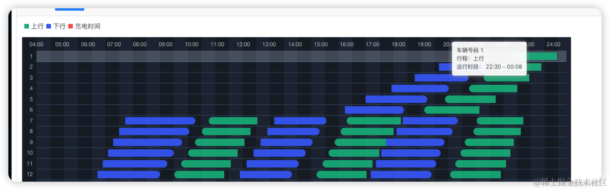Click the 10:00 time axis label
The height and width of the screenshot is (190, 610).
191,44
